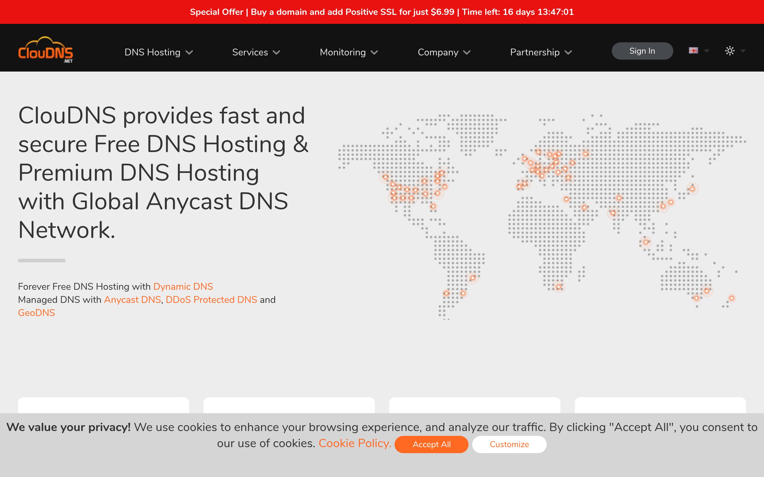764x477 pixels.
Task: Click the Sign In button
Action: click(x=642, y=51)
